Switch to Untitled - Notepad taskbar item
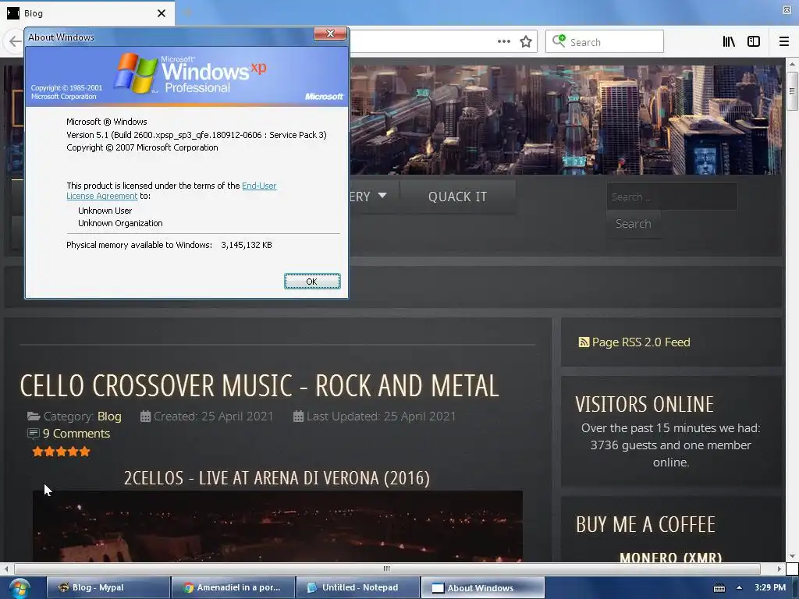 pyautogui.click(x=358, y=587)
